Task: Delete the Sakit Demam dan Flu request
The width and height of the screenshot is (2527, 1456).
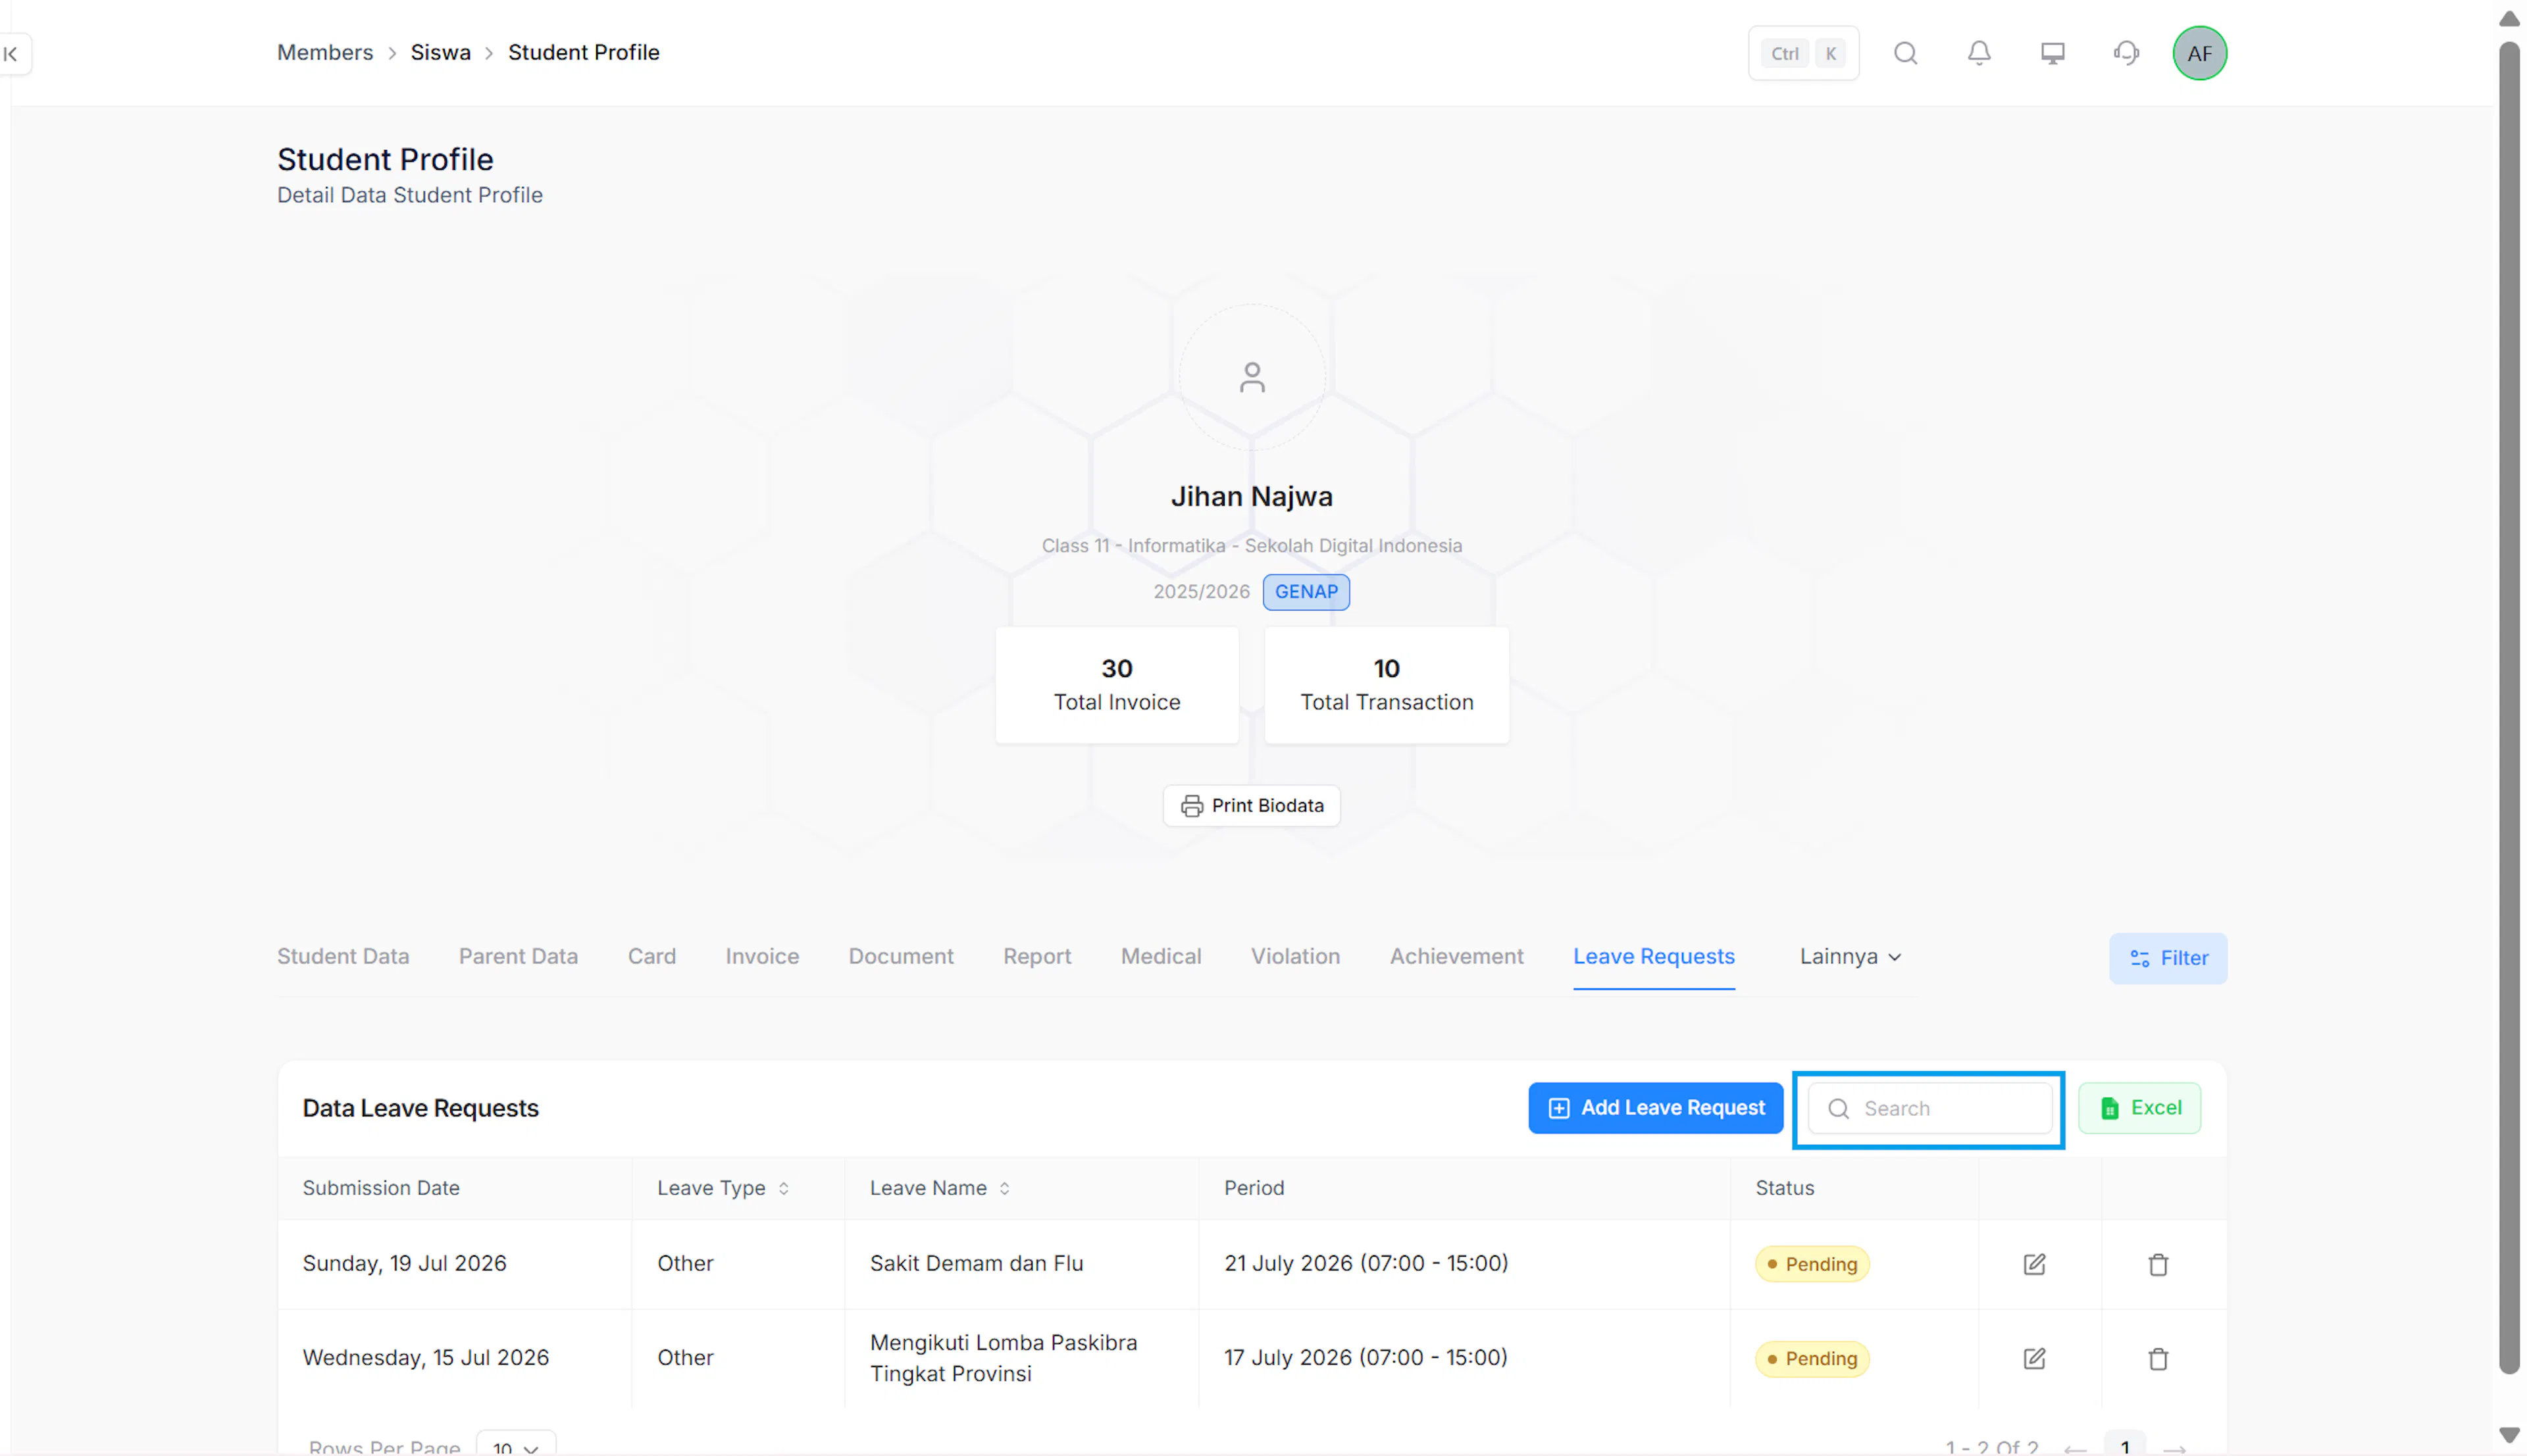Action: tap(2158, 1264)
